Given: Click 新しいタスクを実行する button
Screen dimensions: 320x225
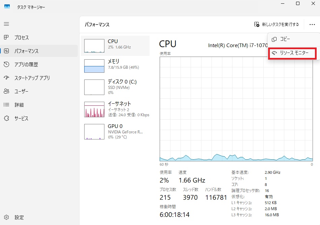Looking at the screenshot, I should pyautogui.click(x=276, y=24).
